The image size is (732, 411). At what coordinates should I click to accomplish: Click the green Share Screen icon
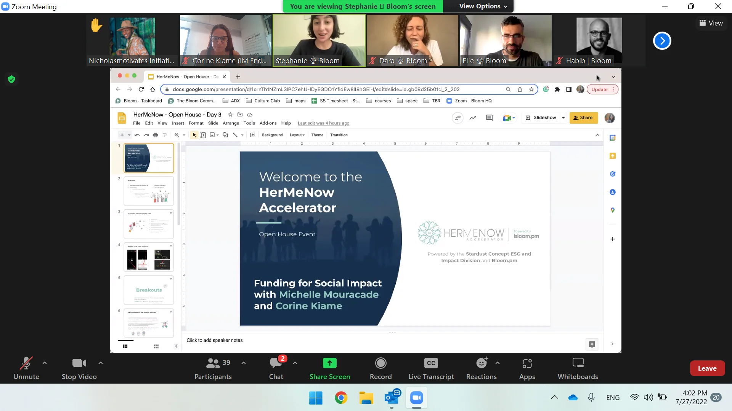[x=329, y=363]
